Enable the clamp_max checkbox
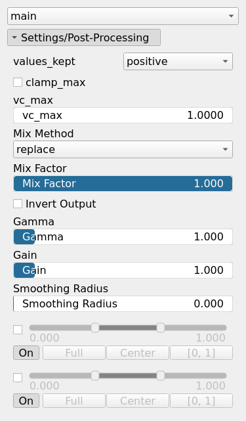The width and height of the screenshot is (246, 421). pyautogui.click(x=18, y=83)
